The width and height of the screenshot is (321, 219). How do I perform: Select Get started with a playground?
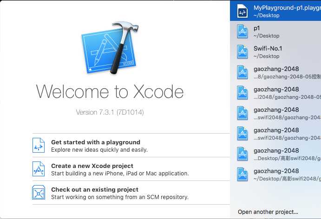[131, 145]
